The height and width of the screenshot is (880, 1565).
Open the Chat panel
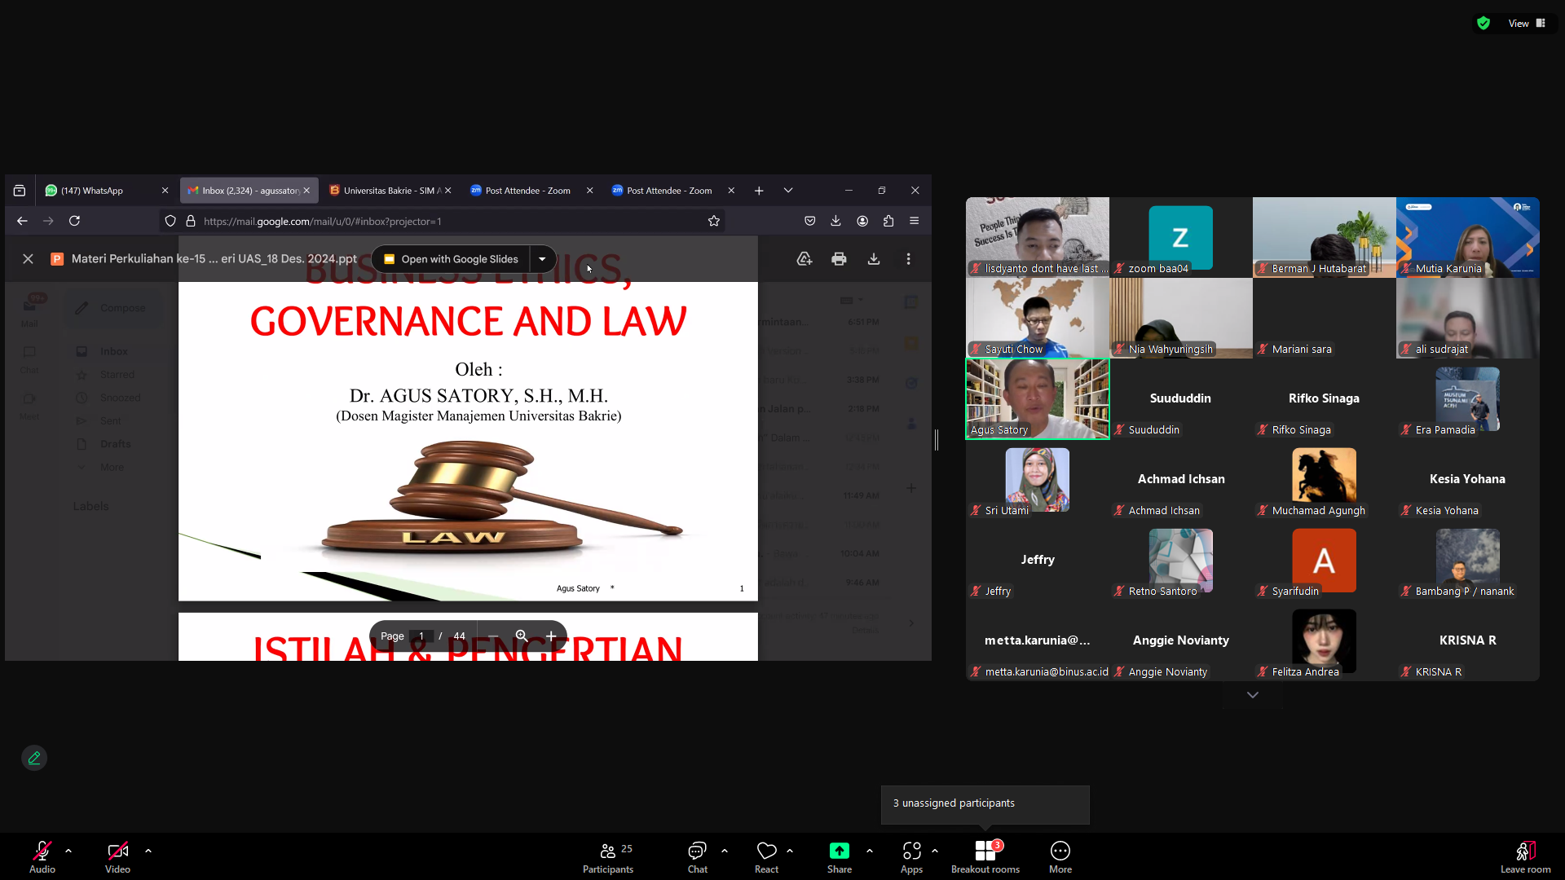pyautogui.click(x=697, y=856)
